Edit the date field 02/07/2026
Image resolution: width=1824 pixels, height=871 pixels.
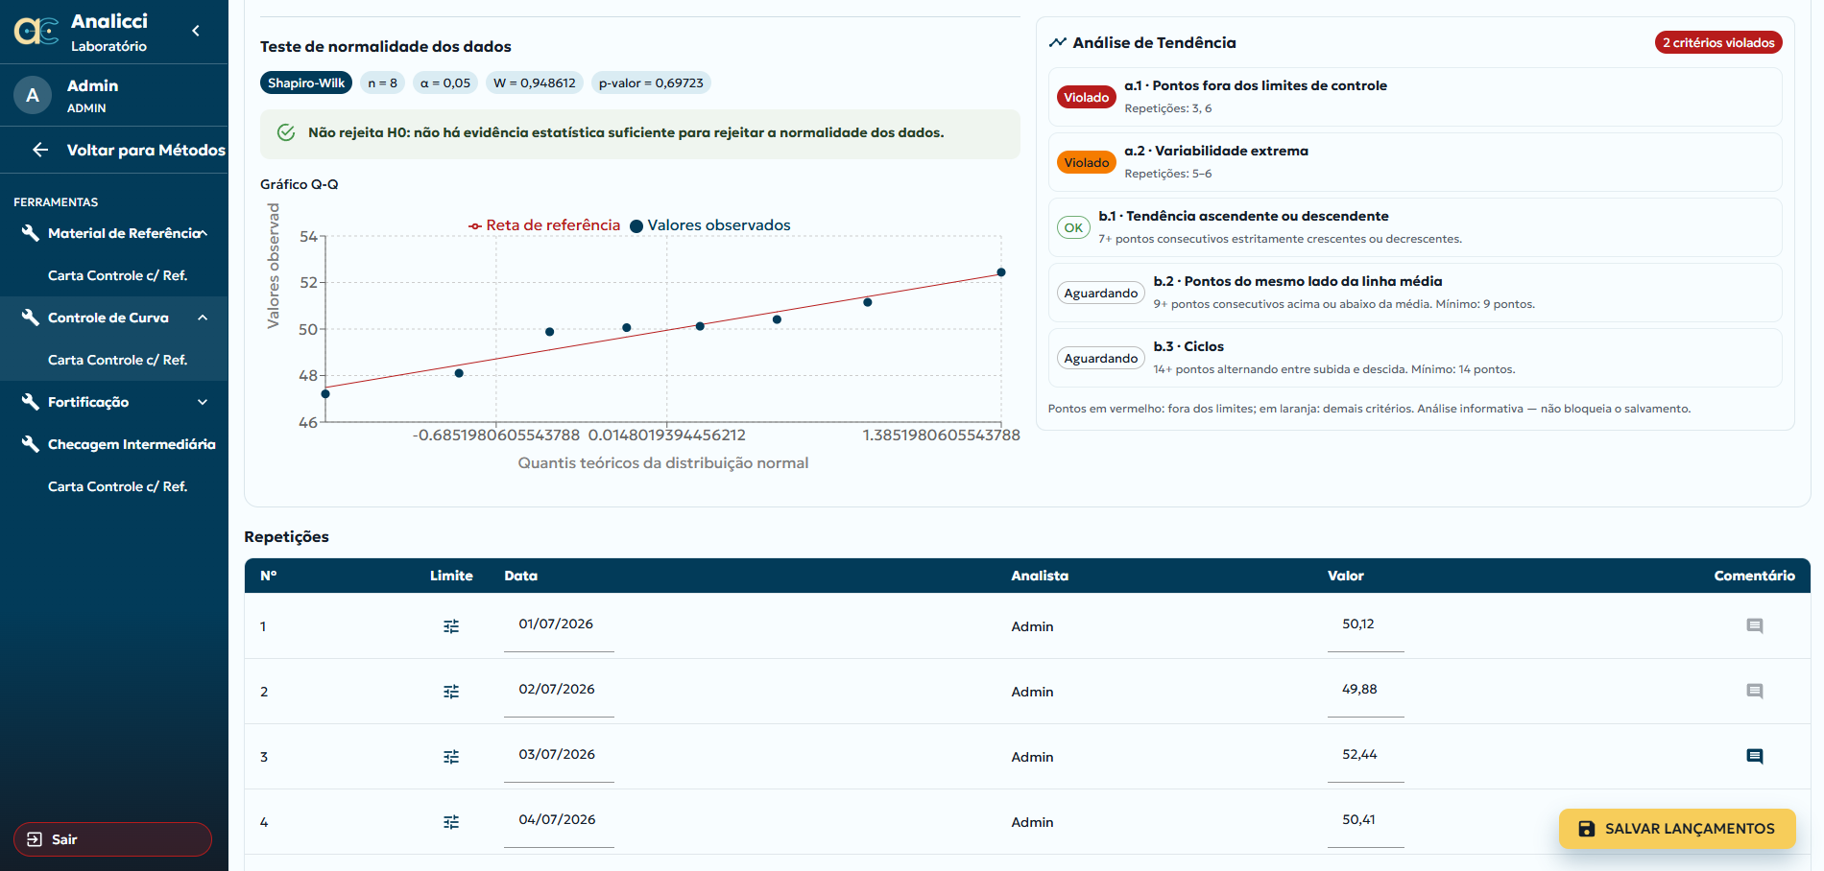559,690
